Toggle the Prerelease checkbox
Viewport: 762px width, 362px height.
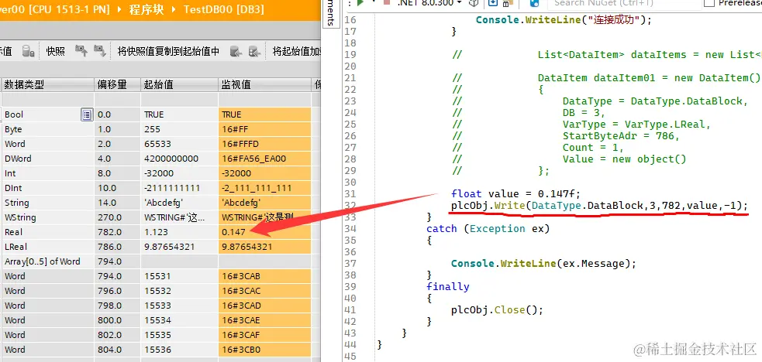tap(709, 3)
